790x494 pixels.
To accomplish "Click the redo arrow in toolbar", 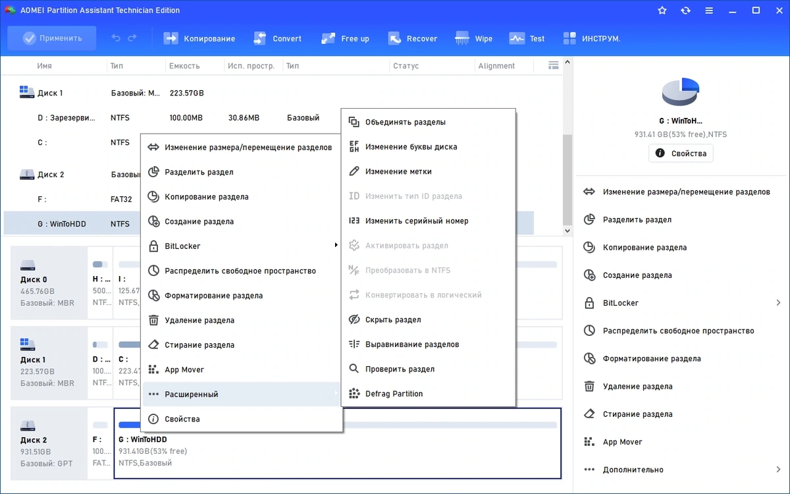I will (x=132, y=38).
